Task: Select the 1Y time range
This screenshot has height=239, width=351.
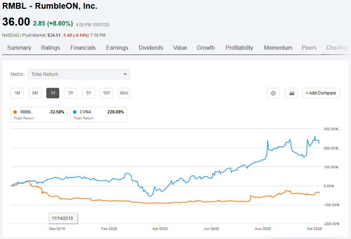Action: click(53, 93)
